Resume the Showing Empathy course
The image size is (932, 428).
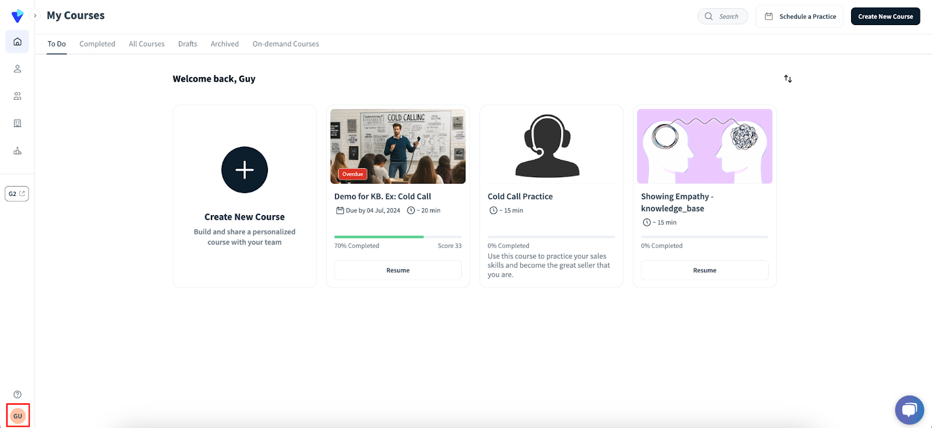click(x=705, y=271)
